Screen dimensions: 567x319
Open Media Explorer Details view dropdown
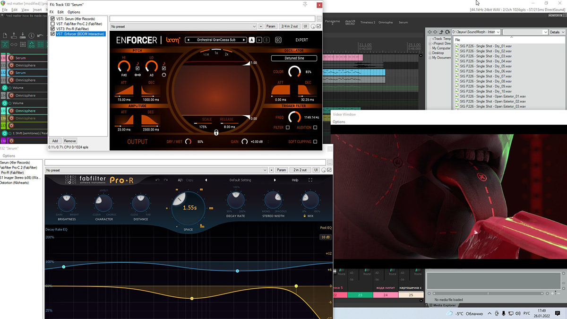click(557, 32)
